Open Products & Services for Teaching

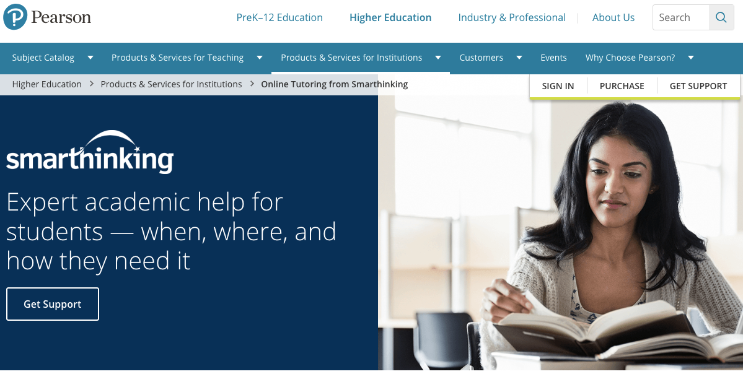177,58
